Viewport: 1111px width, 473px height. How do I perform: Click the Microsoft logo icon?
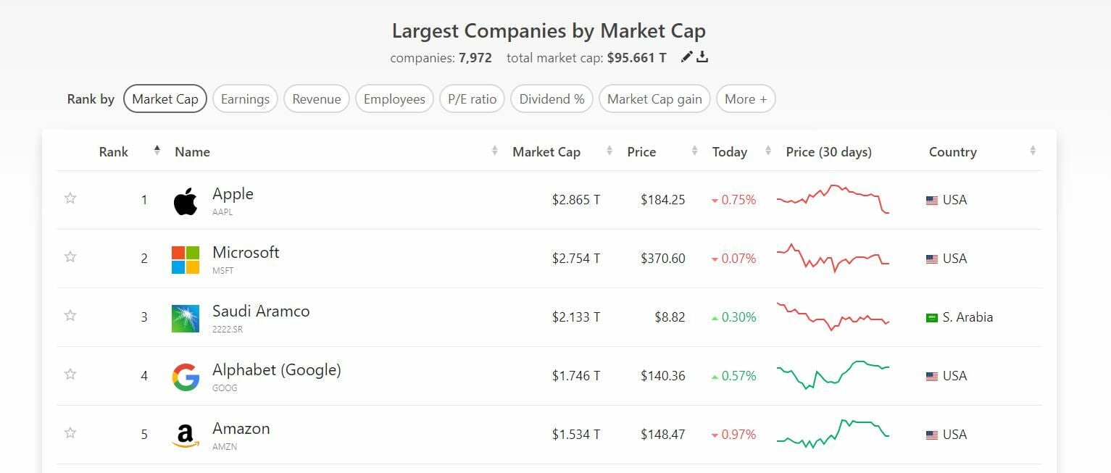(186, 259)
